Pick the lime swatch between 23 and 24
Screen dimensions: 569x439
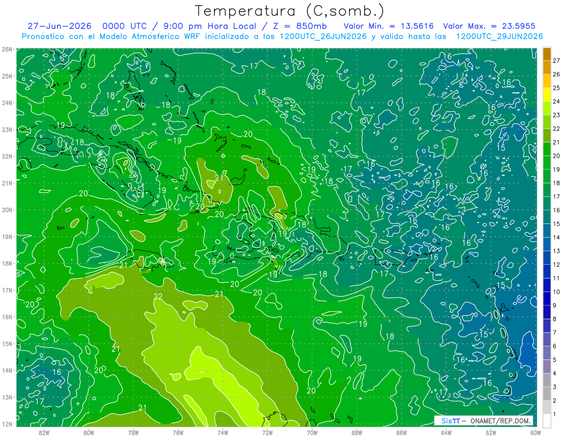point(547,108)
